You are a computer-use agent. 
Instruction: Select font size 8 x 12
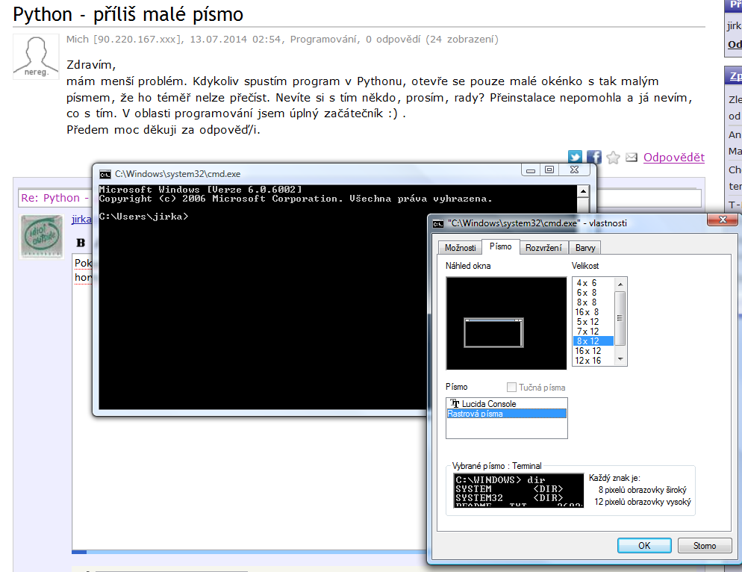[x=593, y=341]
